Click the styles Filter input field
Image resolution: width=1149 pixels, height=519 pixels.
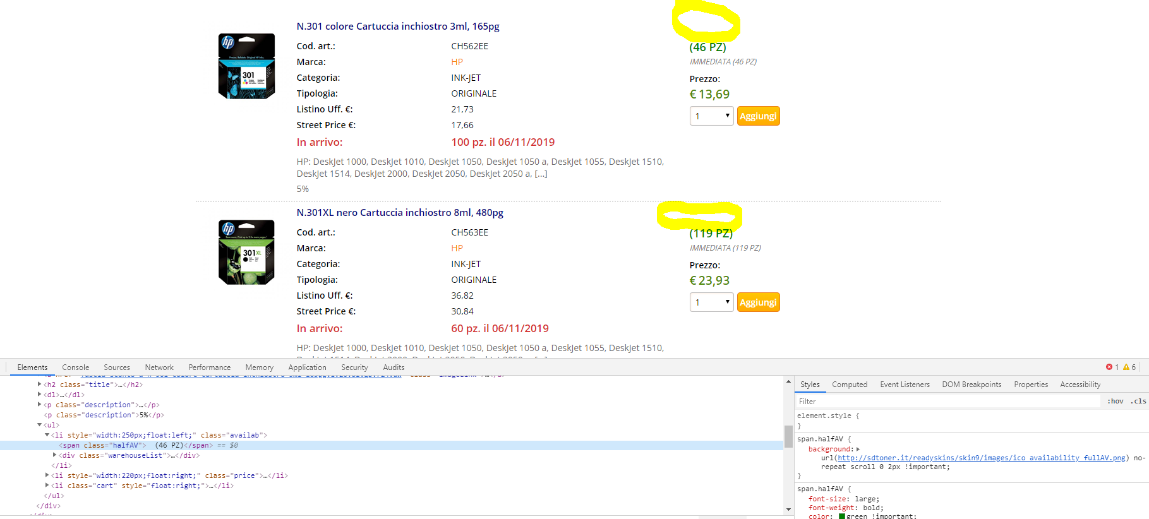click(947, 402)
